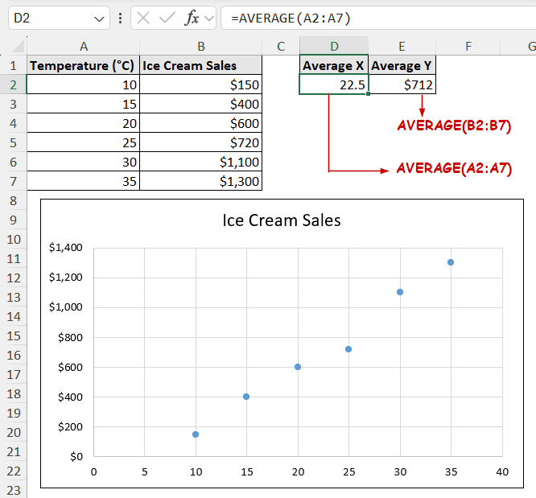Select cell A2 containing 10
This screenshot has width=536, height=498.
click(x=84, y=84)
